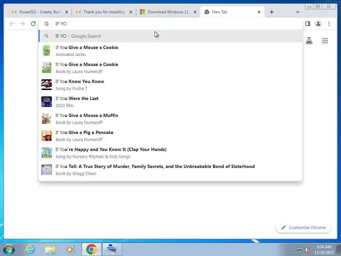This screenshot has width=341, height=256.
Task: Select If You Give a Mouse a Cookie animated series
Action: click(170, 51)
